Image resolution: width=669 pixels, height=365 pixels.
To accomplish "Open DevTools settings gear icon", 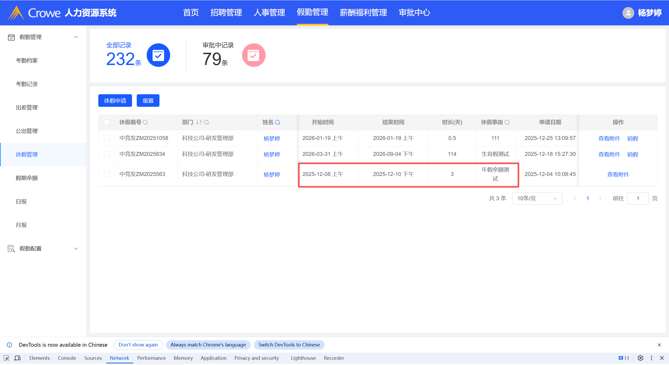I will coord(640,358).
